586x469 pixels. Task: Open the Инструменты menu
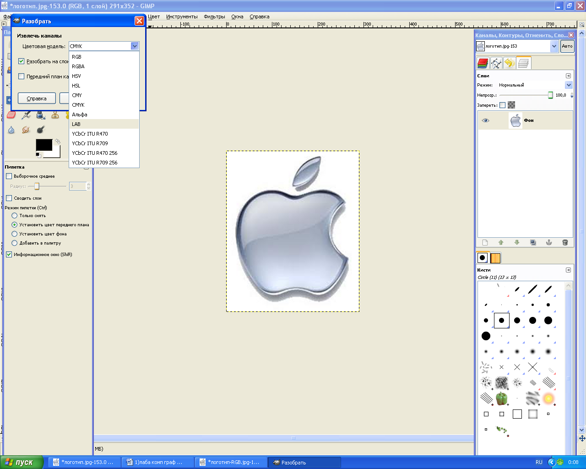182,16
